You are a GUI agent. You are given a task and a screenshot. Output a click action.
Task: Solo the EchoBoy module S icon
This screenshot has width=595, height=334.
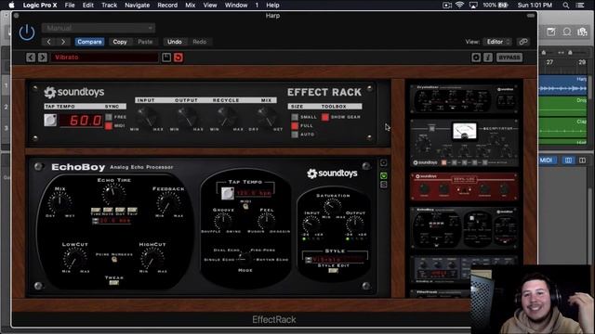[384, 185]
